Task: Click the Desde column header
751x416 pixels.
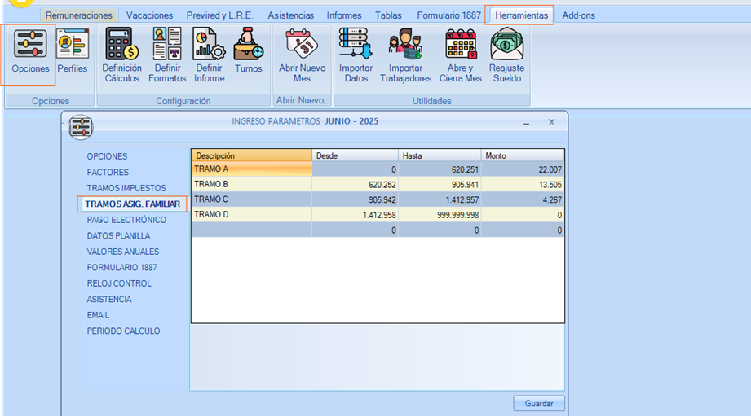Action: point(355,155)
